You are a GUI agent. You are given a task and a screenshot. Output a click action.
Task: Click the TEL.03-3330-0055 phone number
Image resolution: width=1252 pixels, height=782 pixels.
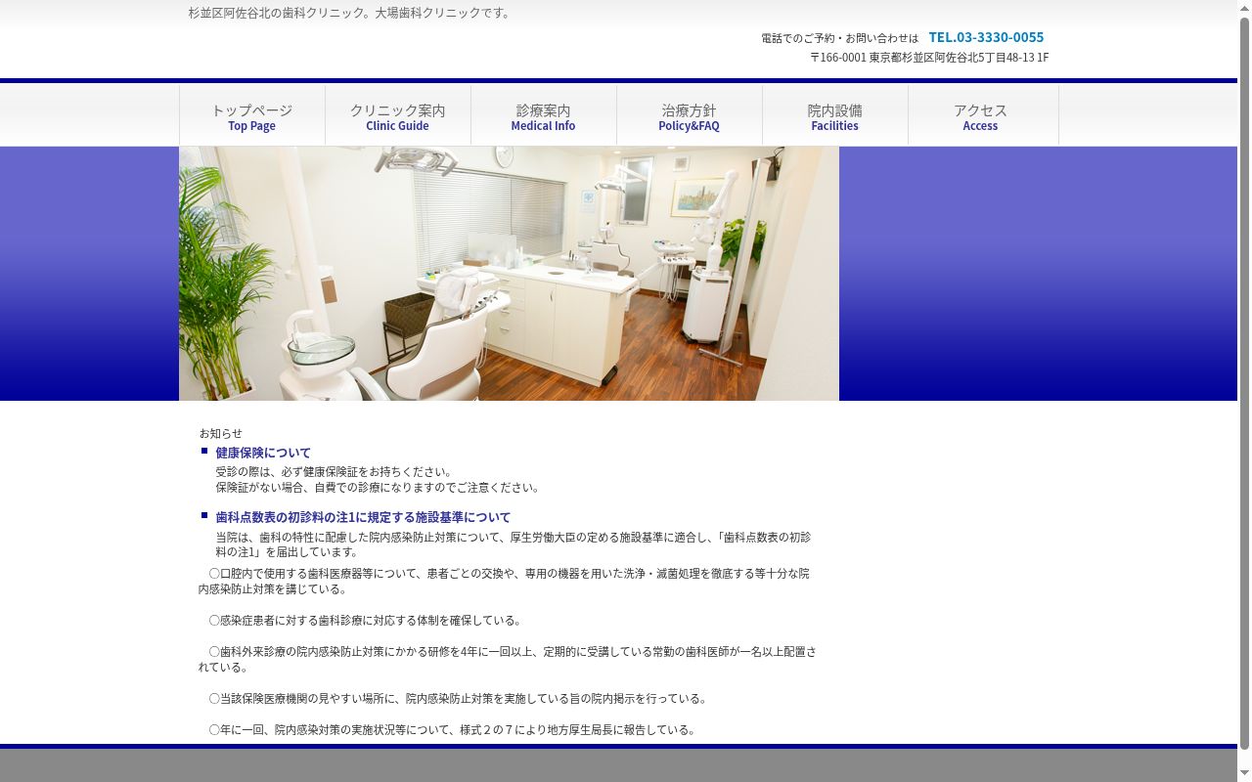pos(986,37)
